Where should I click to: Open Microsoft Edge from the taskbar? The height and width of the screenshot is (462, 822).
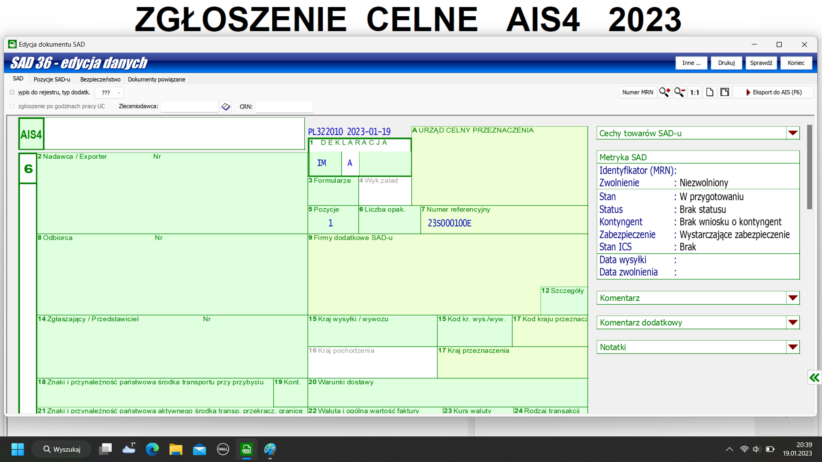pyautogui.click(x=152, y=449)
